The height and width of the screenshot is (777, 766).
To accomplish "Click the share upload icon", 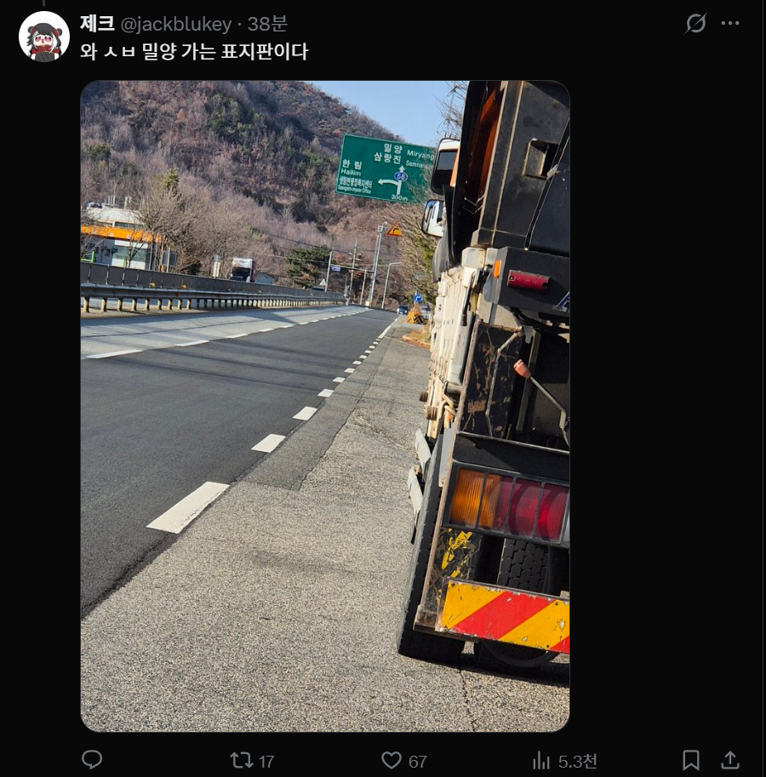I will coord(730,760).
